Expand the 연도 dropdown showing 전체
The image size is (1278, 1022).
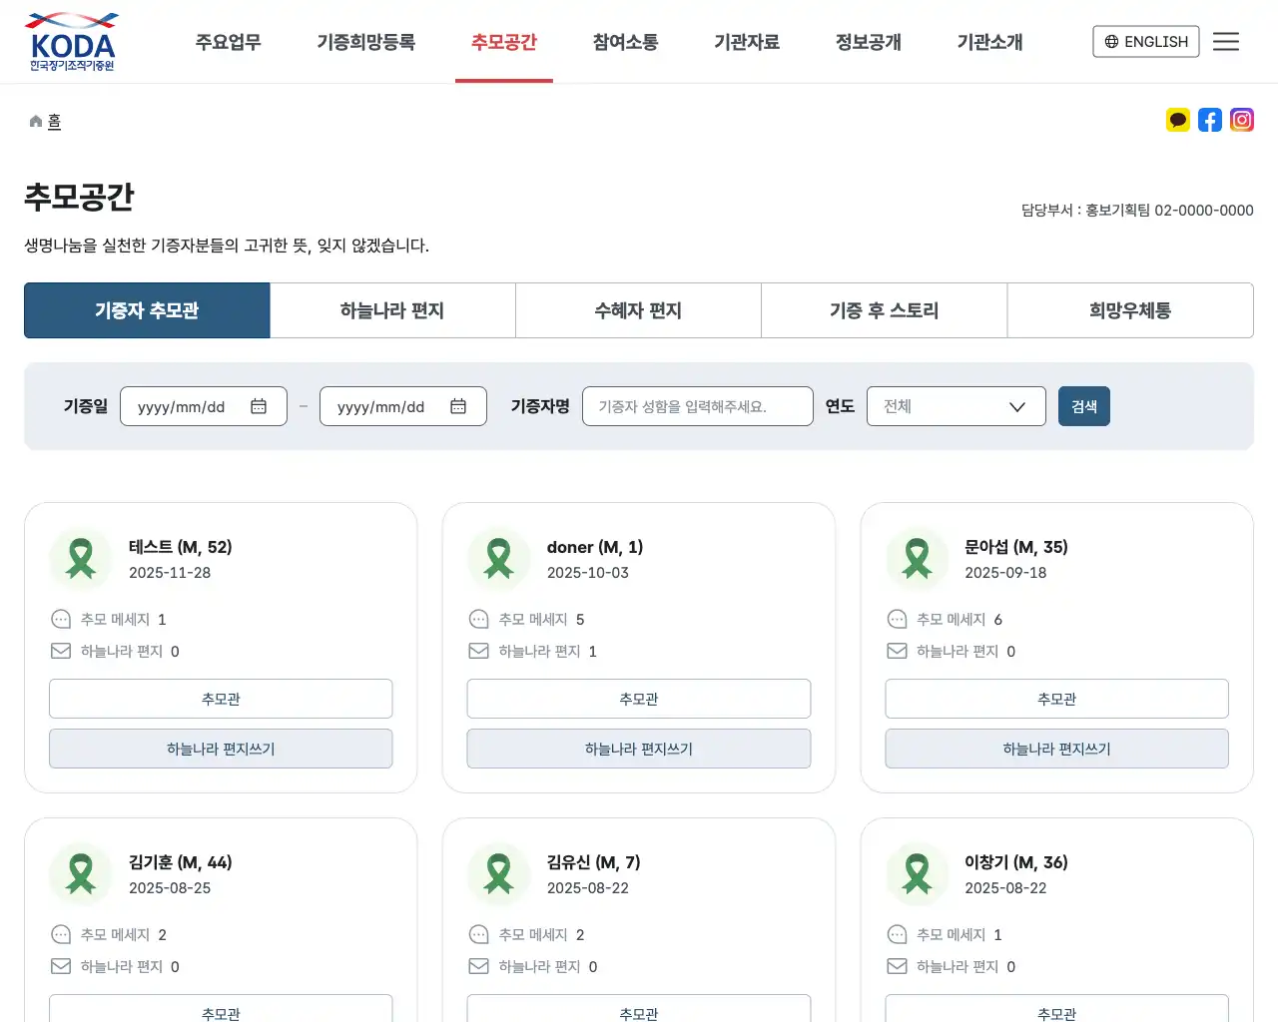click(956, 406)
